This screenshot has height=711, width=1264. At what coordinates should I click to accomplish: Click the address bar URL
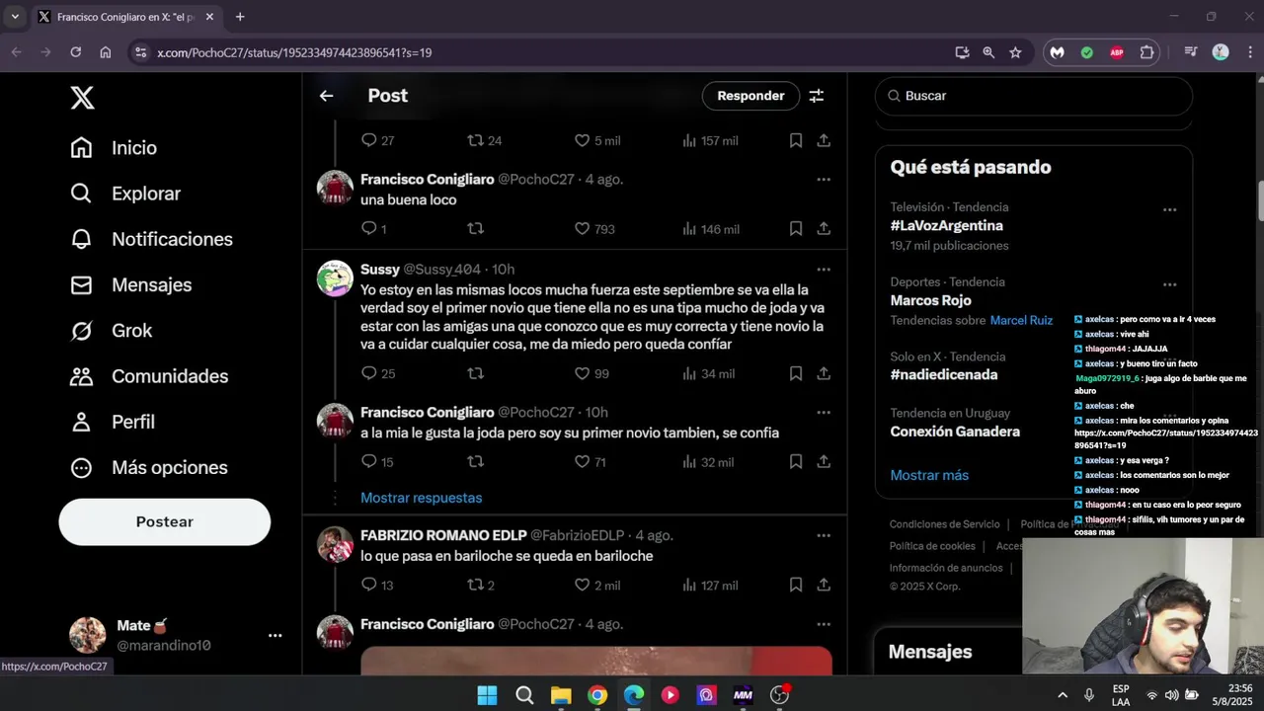pos(294,52)
